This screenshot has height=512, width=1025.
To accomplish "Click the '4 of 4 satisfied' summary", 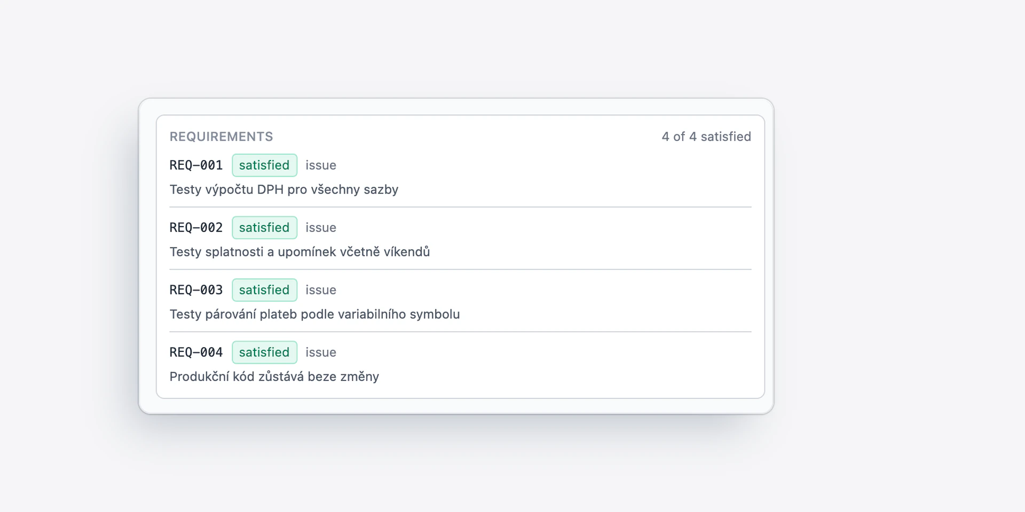I will point(706,137).
